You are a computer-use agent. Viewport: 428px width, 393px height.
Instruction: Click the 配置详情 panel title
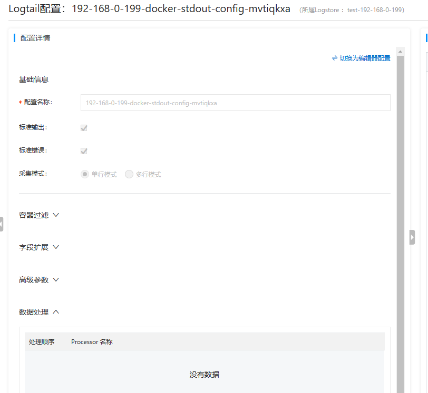(x=35, y=38)
